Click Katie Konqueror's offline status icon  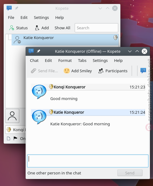click(x=17, y=40)
